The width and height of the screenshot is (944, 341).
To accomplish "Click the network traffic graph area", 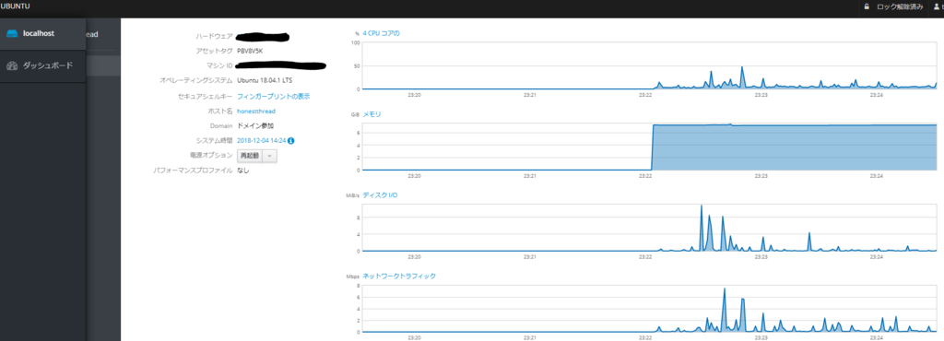I will [650, 309].
